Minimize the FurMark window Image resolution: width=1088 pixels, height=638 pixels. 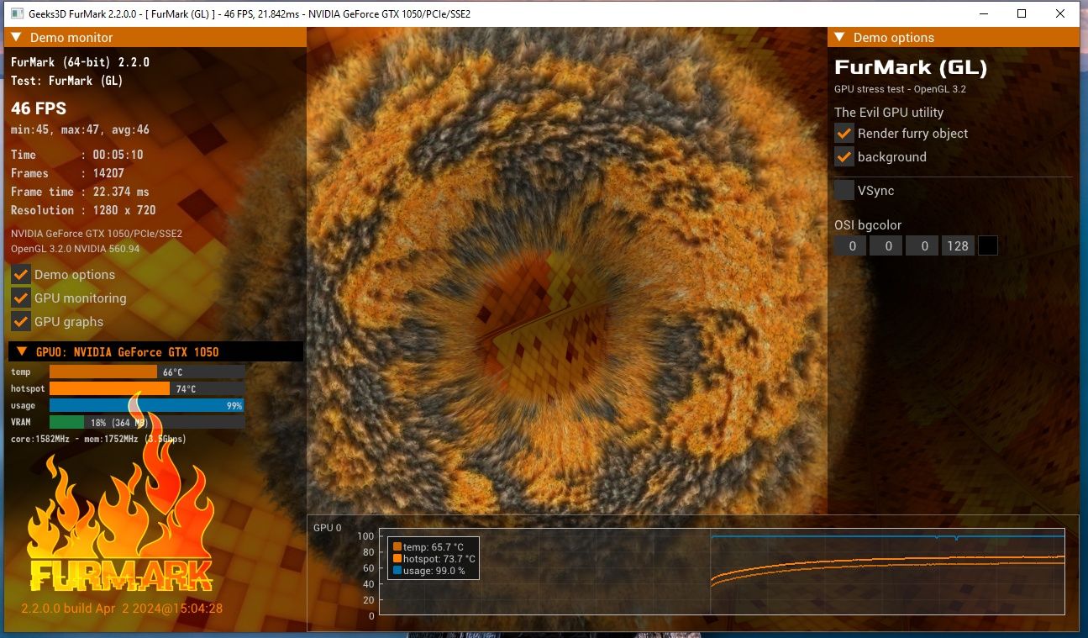point(982,13)
